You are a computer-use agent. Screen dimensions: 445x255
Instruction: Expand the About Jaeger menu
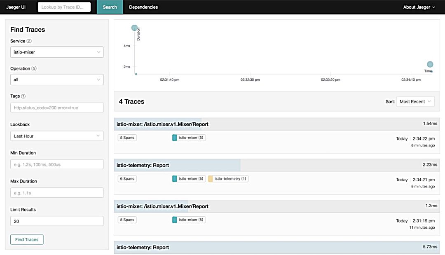click(419, 7)
